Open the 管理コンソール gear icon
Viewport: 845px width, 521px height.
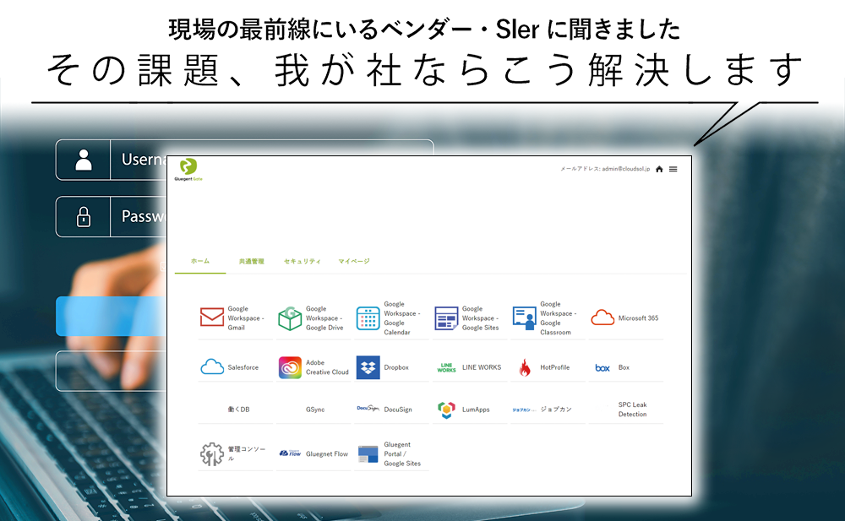tap(212, 453)
